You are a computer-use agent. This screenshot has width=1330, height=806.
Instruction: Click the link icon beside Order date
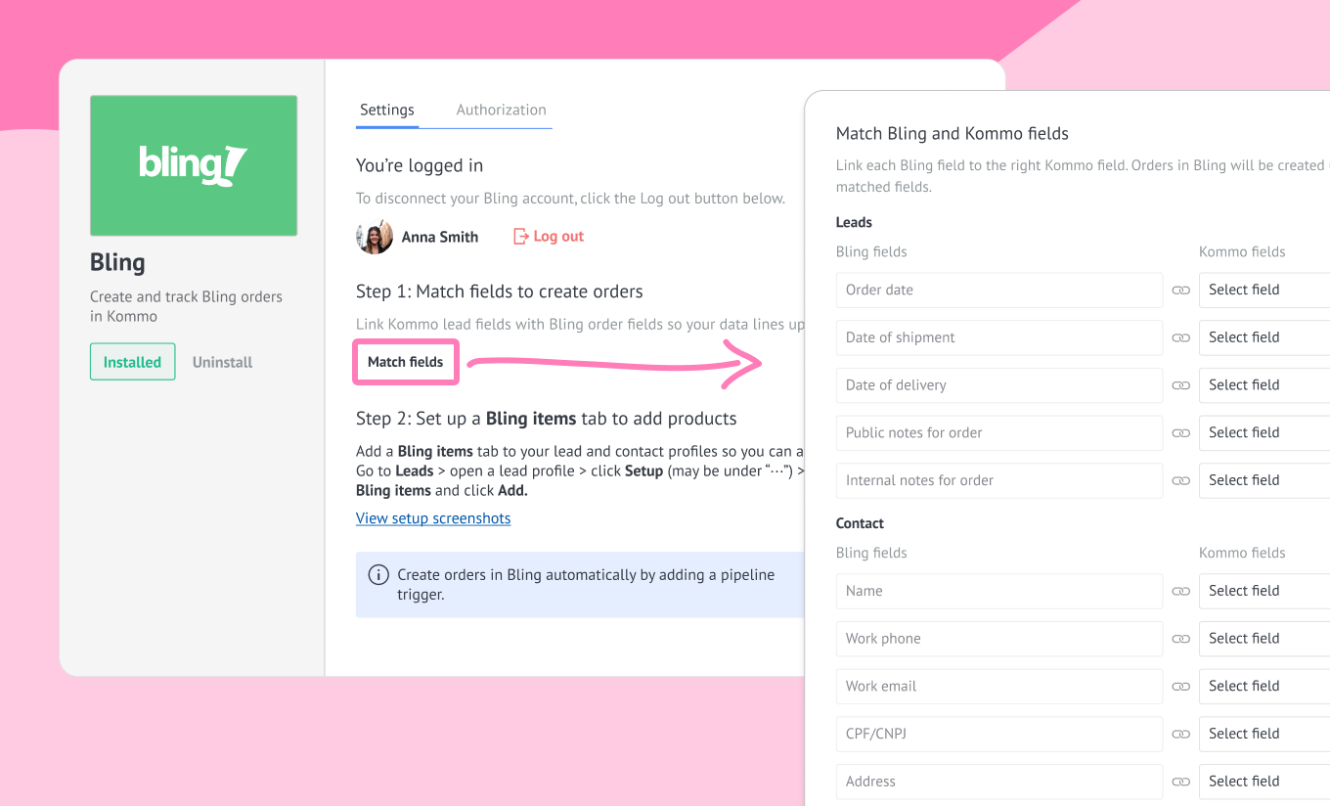click(x=1180, y=291)
